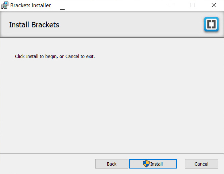Minimize the Brackets Installer window
The width and height of the screenshot is (224, 174).
pos(171,5)
